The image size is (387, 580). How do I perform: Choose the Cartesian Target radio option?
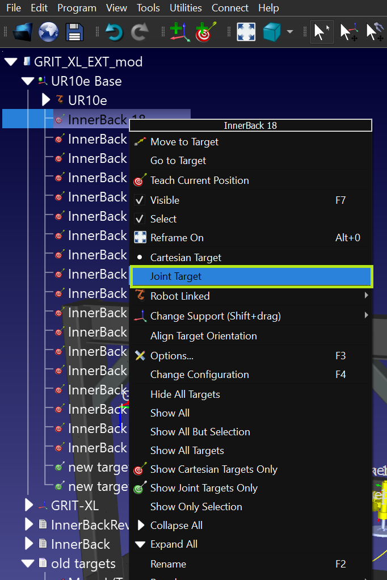(186, 258)
